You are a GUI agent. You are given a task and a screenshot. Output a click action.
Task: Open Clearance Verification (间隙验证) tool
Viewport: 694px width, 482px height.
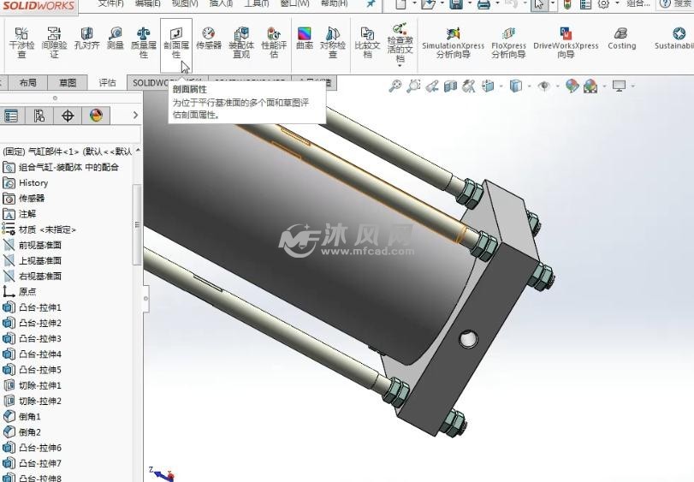click(54, 43)
